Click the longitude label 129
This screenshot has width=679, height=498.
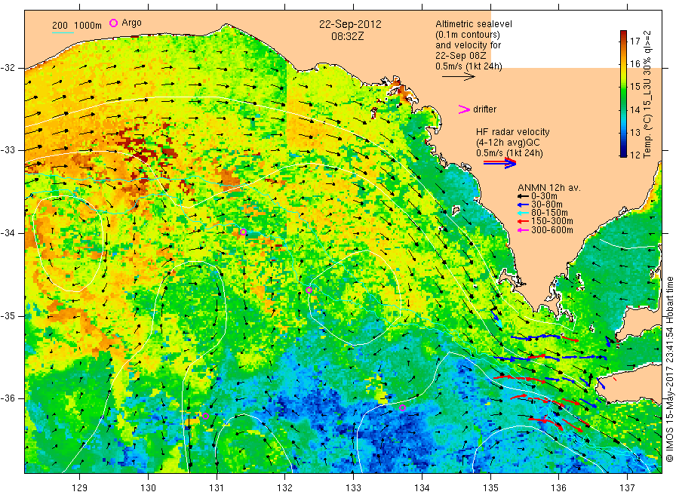(x=80, y=488)
